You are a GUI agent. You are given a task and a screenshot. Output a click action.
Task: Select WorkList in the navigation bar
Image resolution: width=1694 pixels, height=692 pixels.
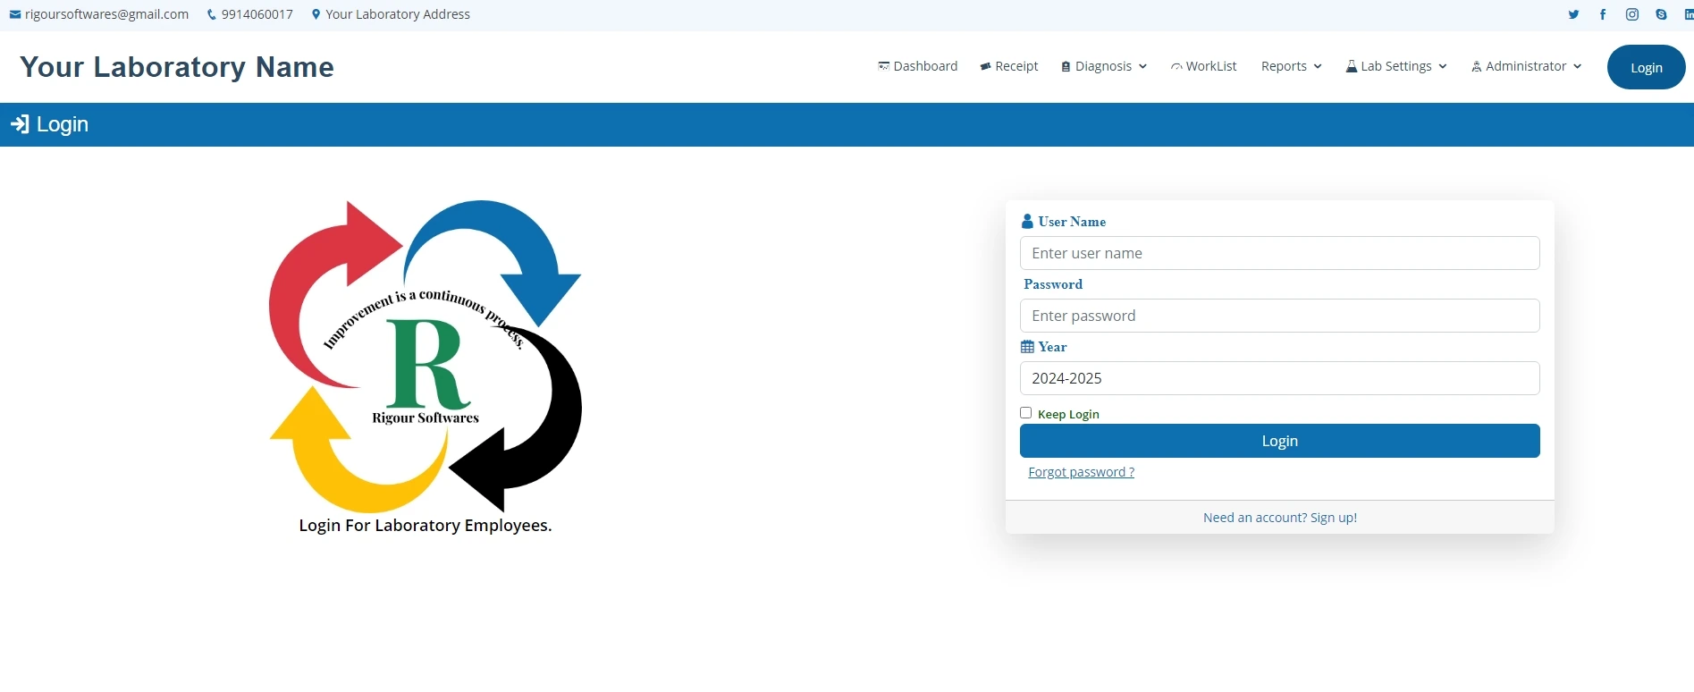click(x=1204, y=66)
